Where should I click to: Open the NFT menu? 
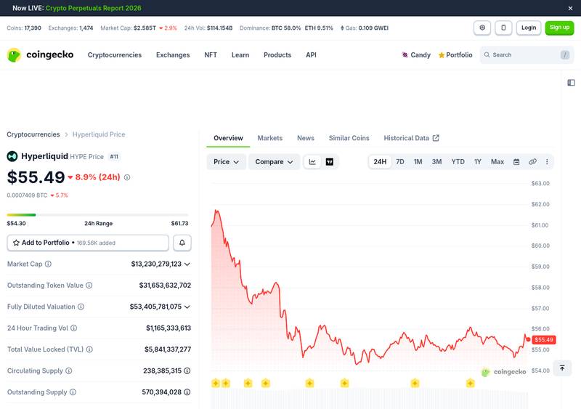coord(211,55)
